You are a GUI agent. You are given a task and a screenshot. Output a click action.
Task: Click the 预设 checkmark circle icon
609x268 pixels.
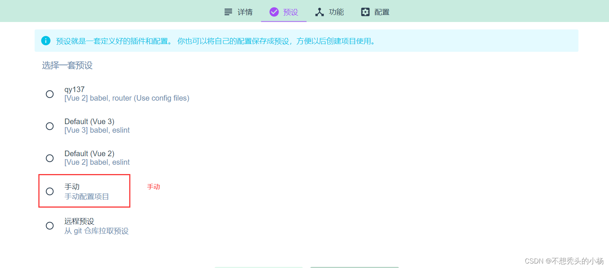tap(274, 12)
